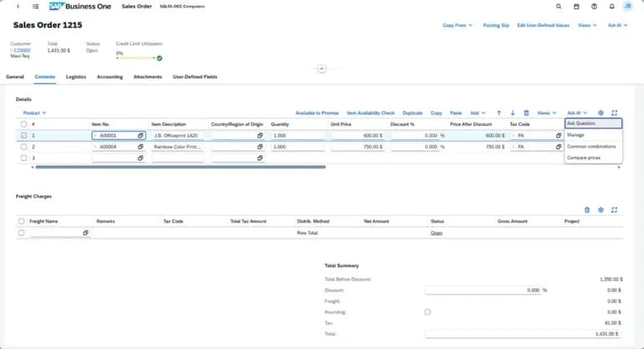Image resolution: width=644 pixels, height=349 pixels.
Task: Move selected row down in Details
Action: 512,112
